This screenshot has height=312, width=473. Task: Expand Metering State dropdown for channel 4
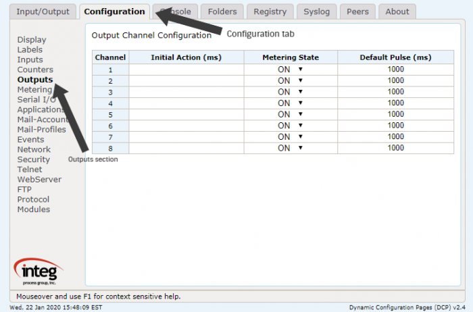tap(290, 103)
